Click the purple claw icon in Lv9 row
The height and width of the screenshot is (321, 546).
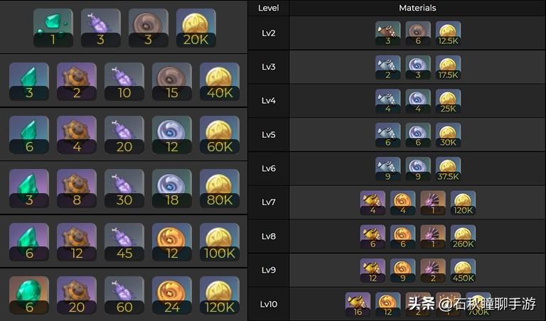[433, 271]
